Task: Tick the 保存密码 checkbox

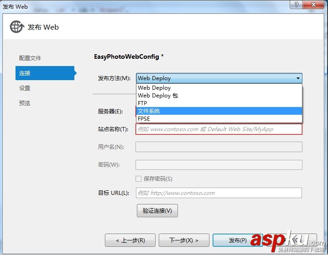Action: click(139, 179)
